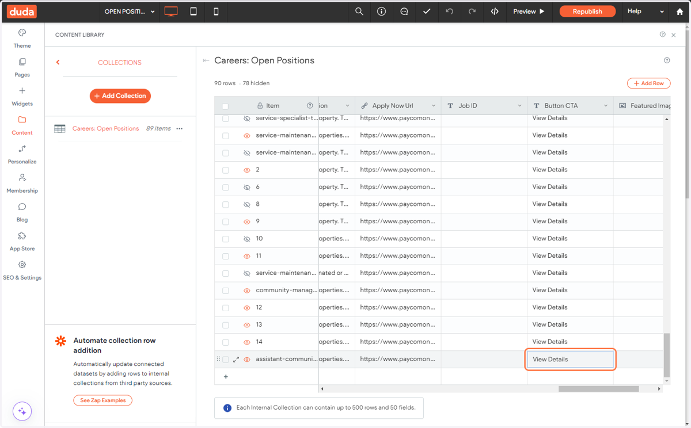
Task: Open the Personalize panel
Action: click(x=22, y=155)
